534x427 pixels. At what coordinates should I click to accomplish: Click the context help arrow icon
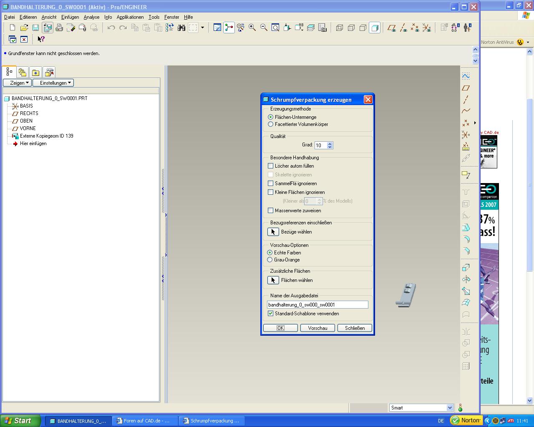[41, 39]
